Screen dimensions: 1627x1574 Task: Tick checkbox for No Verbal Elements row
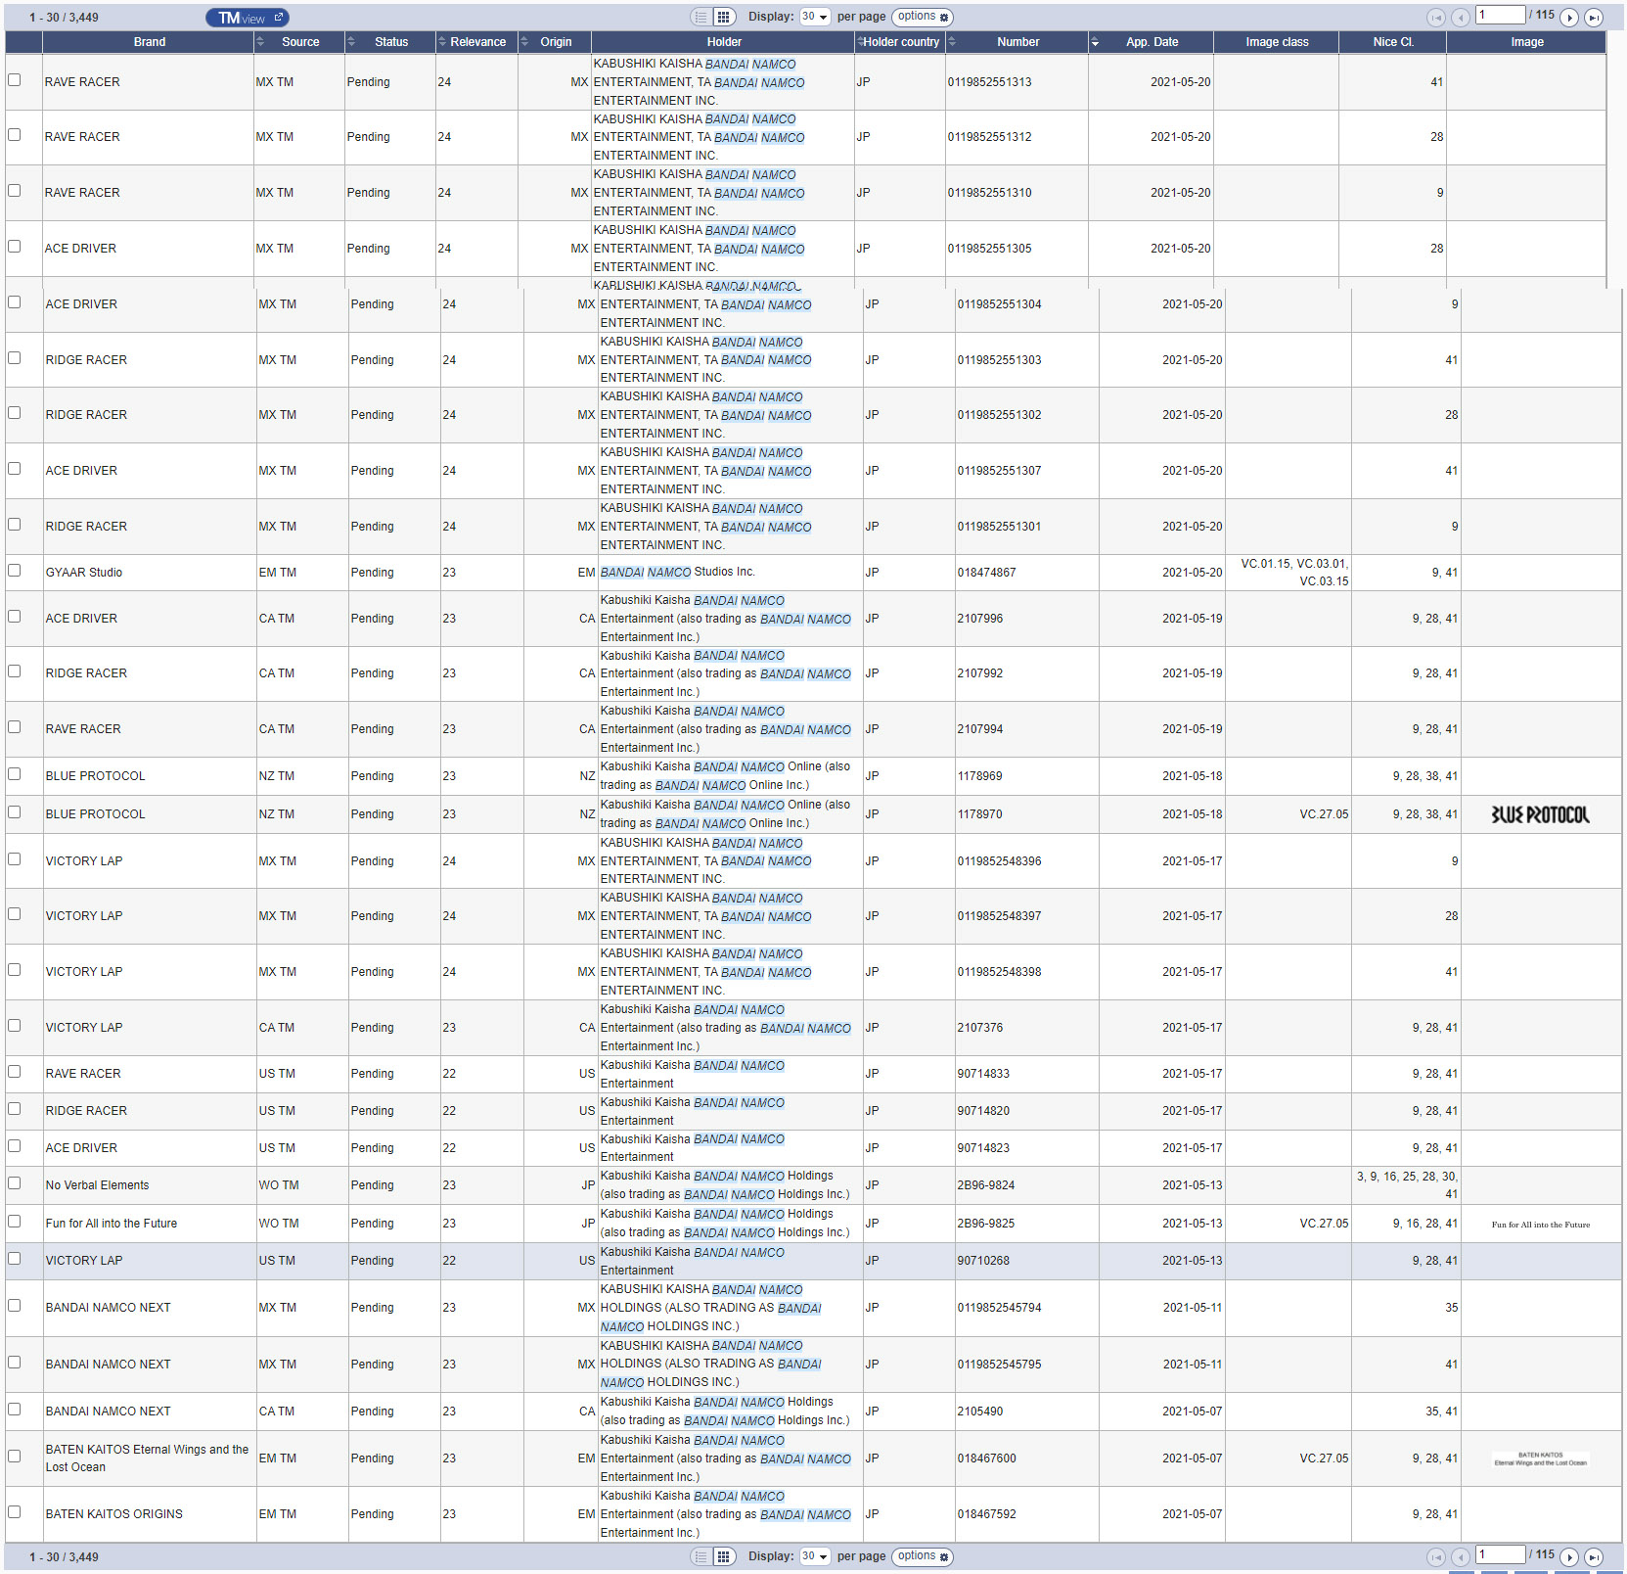[x=14, y=1183]
